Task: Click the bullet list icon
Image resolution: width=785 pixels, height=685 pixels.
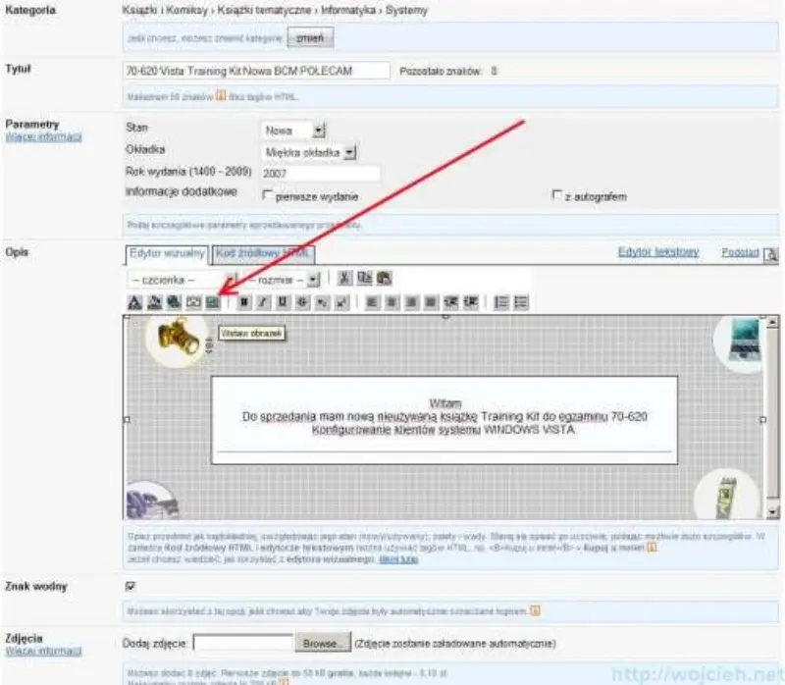Action: (x=520, y=302)
